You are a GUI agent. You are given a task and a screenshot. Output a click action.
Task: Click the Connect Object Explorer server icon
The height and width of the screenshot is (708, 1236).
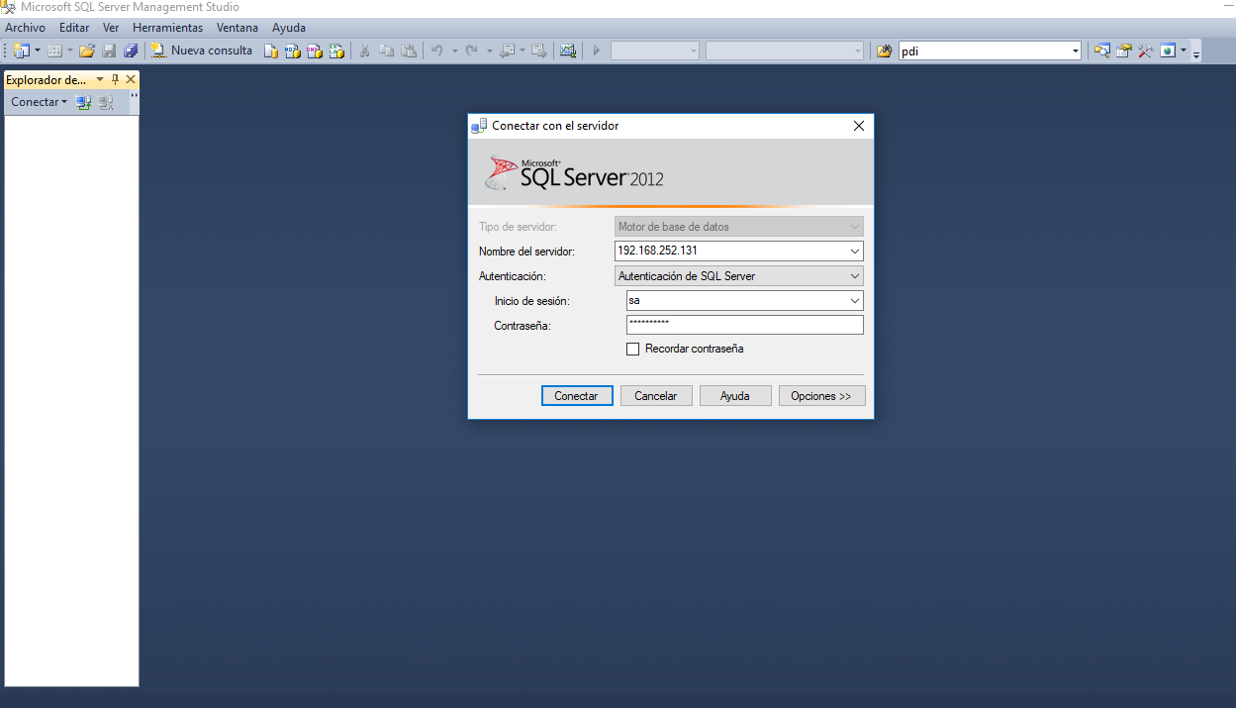[x=83, y=101]
